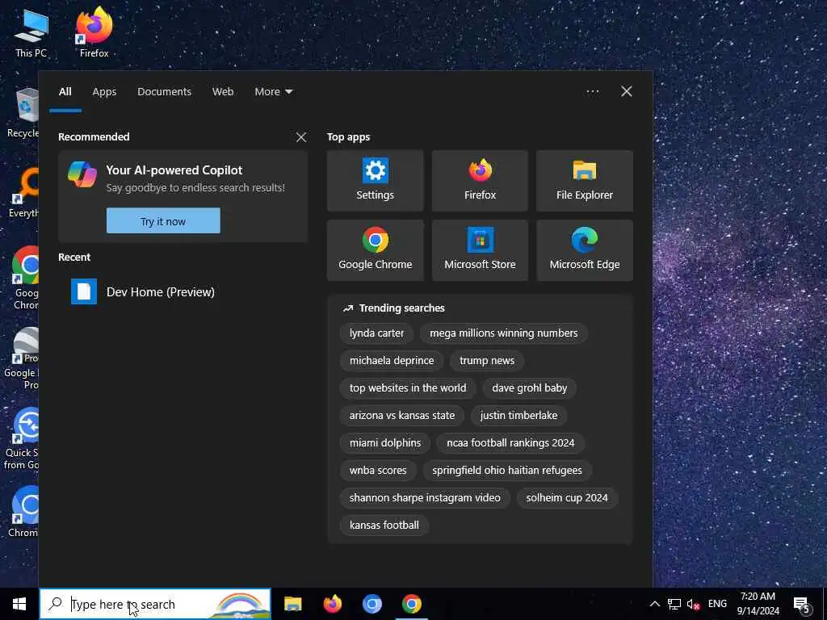Search trending topic wnba scores
Screen dimensions: 827x620
click(x=378, y=471)
